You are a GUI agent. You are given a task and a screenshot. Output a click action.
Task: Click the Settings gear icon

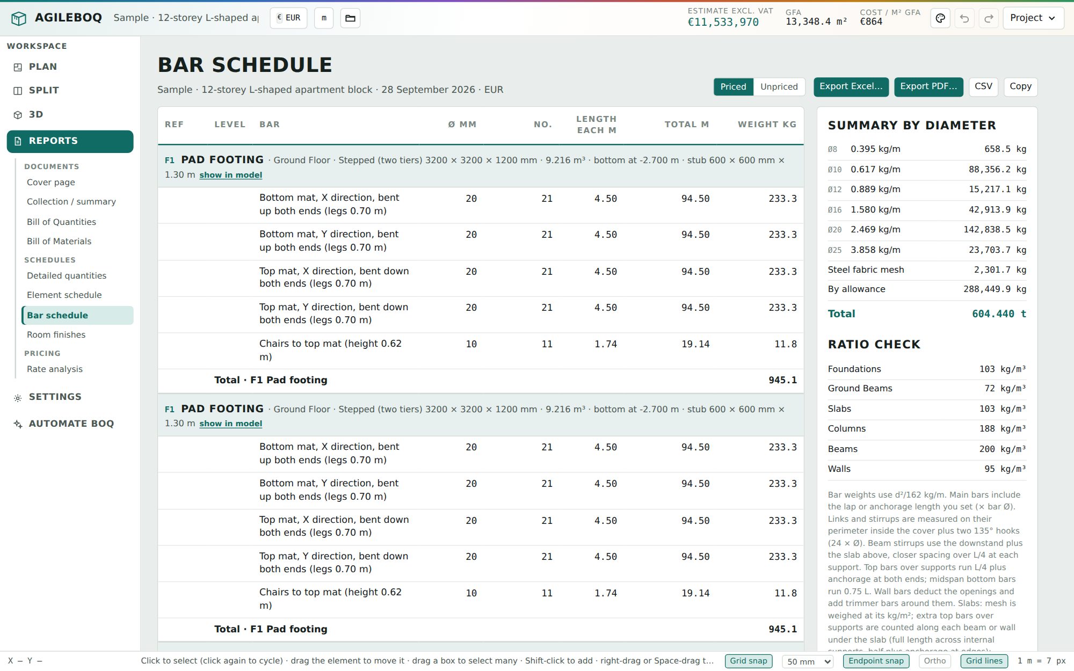(x=18, y=398)
